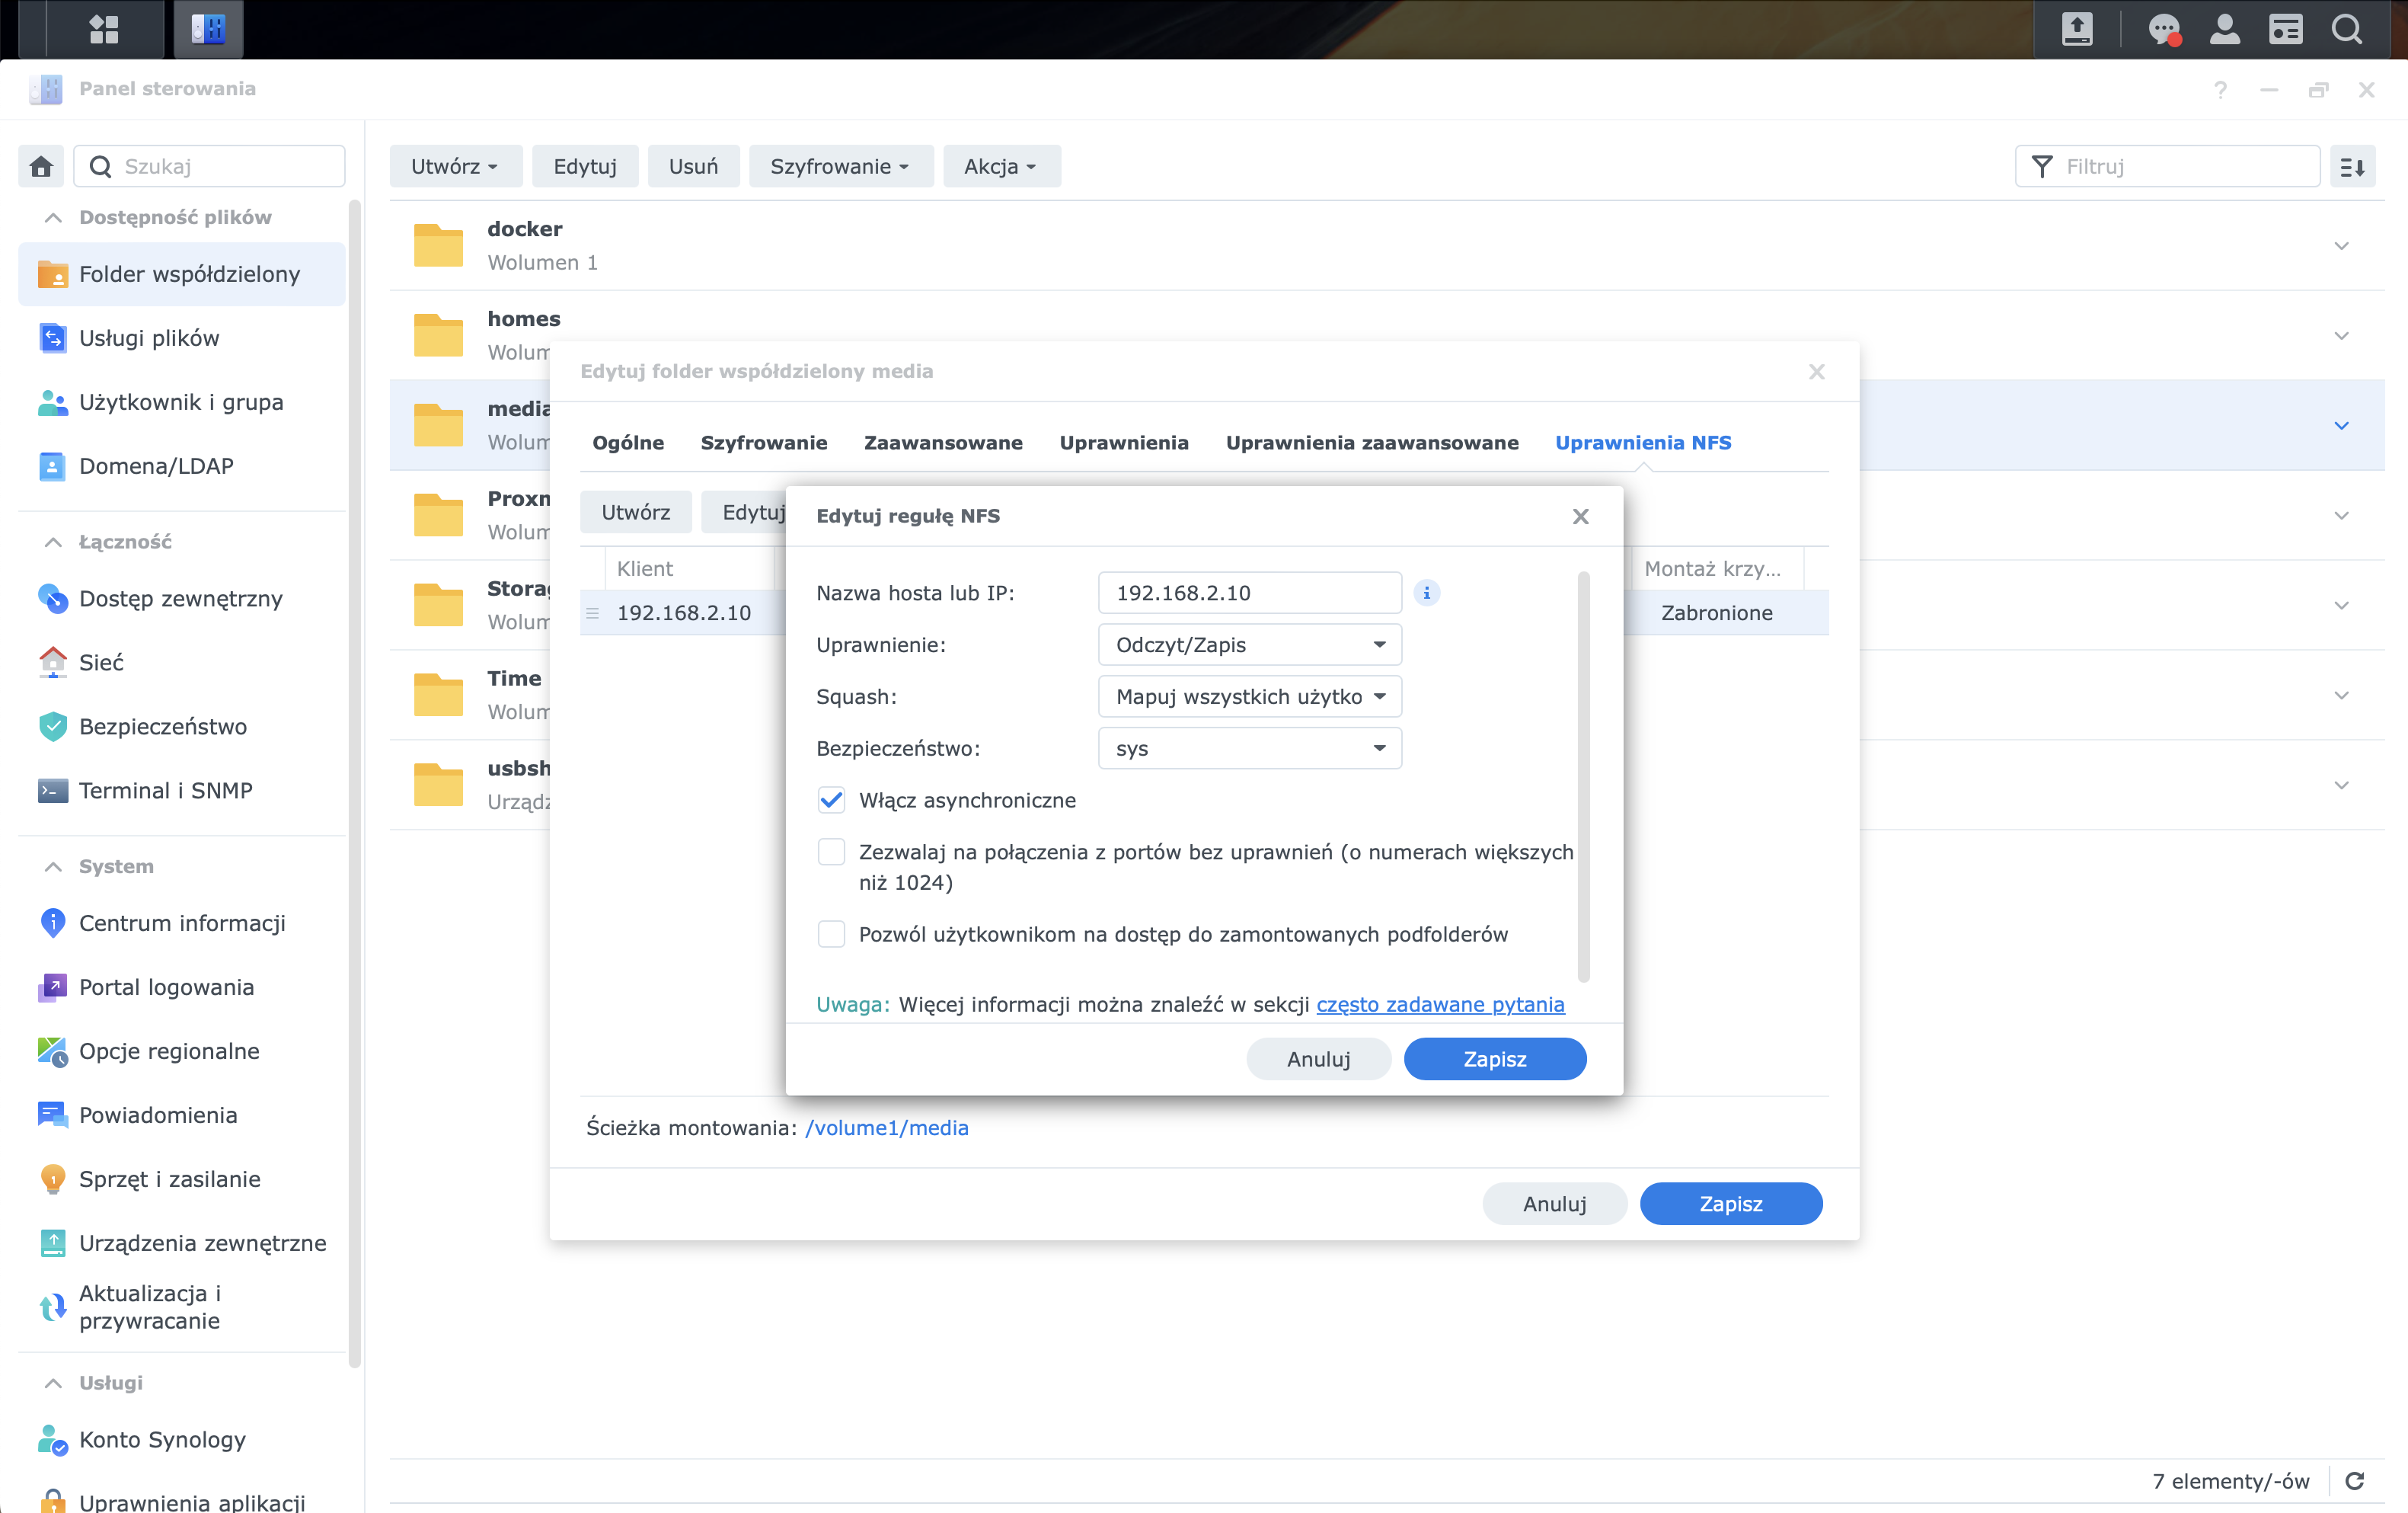Open the upload queue icon in top bar
This screenshot has width=2408, height=1513.
coord(2077,29)
